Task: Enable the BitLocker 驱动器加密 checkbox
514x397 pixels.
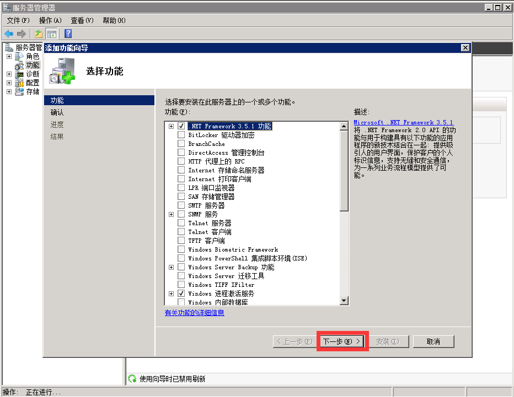Action: 181,135
